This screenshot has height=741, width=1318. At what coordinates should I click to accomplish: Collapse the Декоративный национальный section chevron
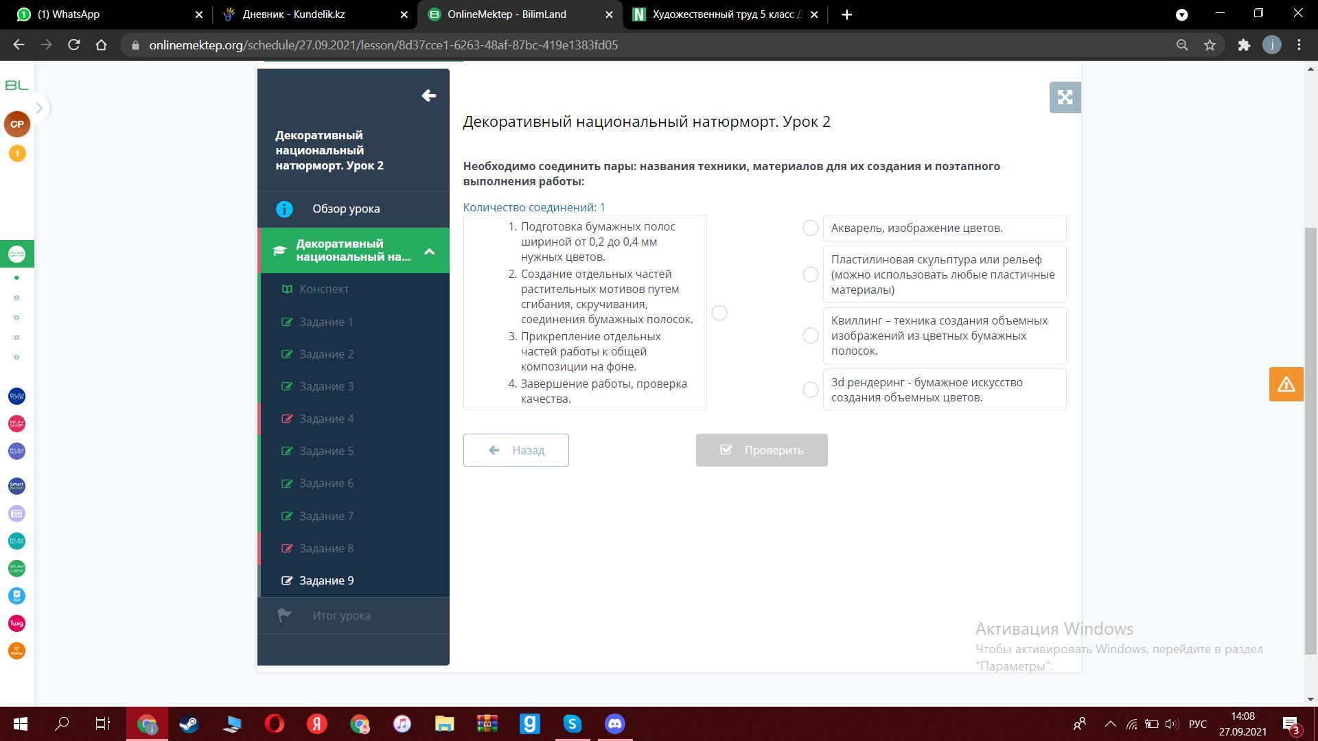click(x=429, y=251)
